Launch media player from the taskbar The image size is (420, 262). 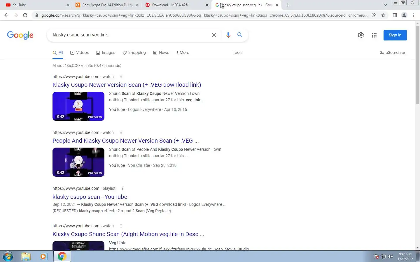[x=43, y=256]
